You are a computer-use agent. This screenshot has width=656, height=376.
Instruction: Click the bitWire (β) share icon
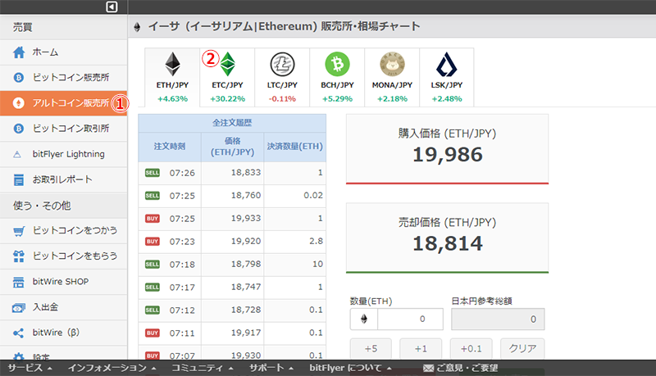[18, 333]
